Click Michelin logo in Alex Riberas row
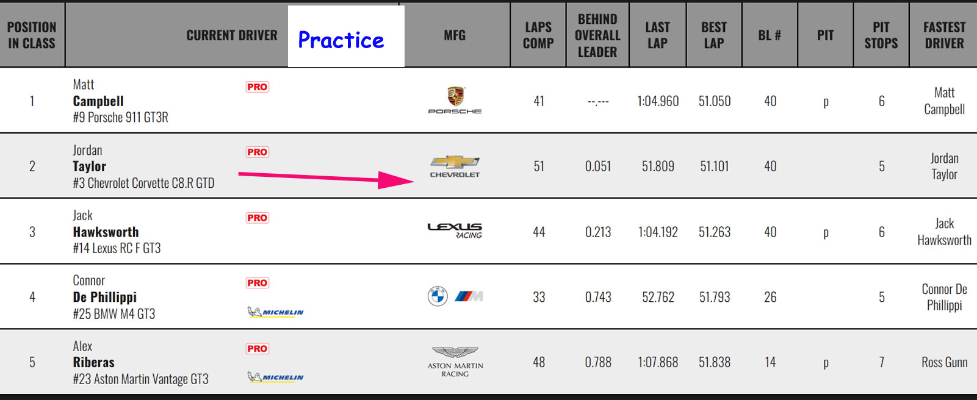This screenshot has width=977, height=400. pos(276,377)
